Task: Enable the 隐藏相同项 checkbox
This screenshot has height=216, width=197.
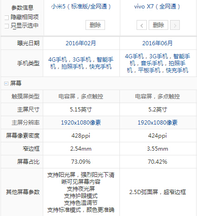Action: [x=7, y=18]
